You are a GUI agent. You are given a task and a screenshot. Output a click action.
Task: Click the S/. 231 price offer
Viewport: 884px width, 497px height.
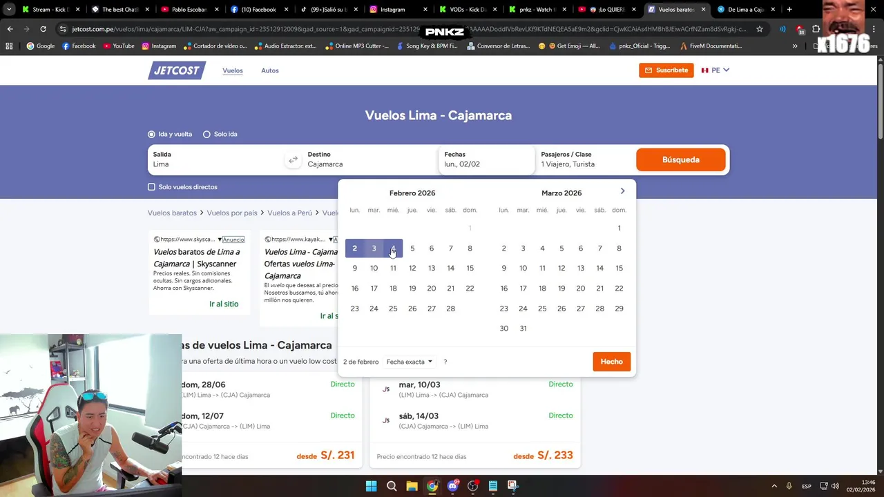337,456
